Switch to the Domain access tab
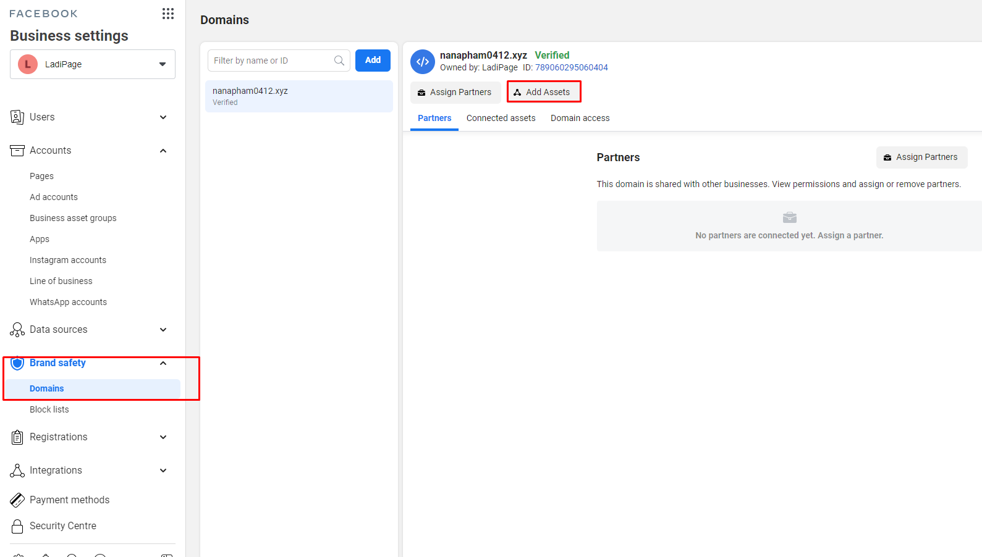 coord(580,118)
